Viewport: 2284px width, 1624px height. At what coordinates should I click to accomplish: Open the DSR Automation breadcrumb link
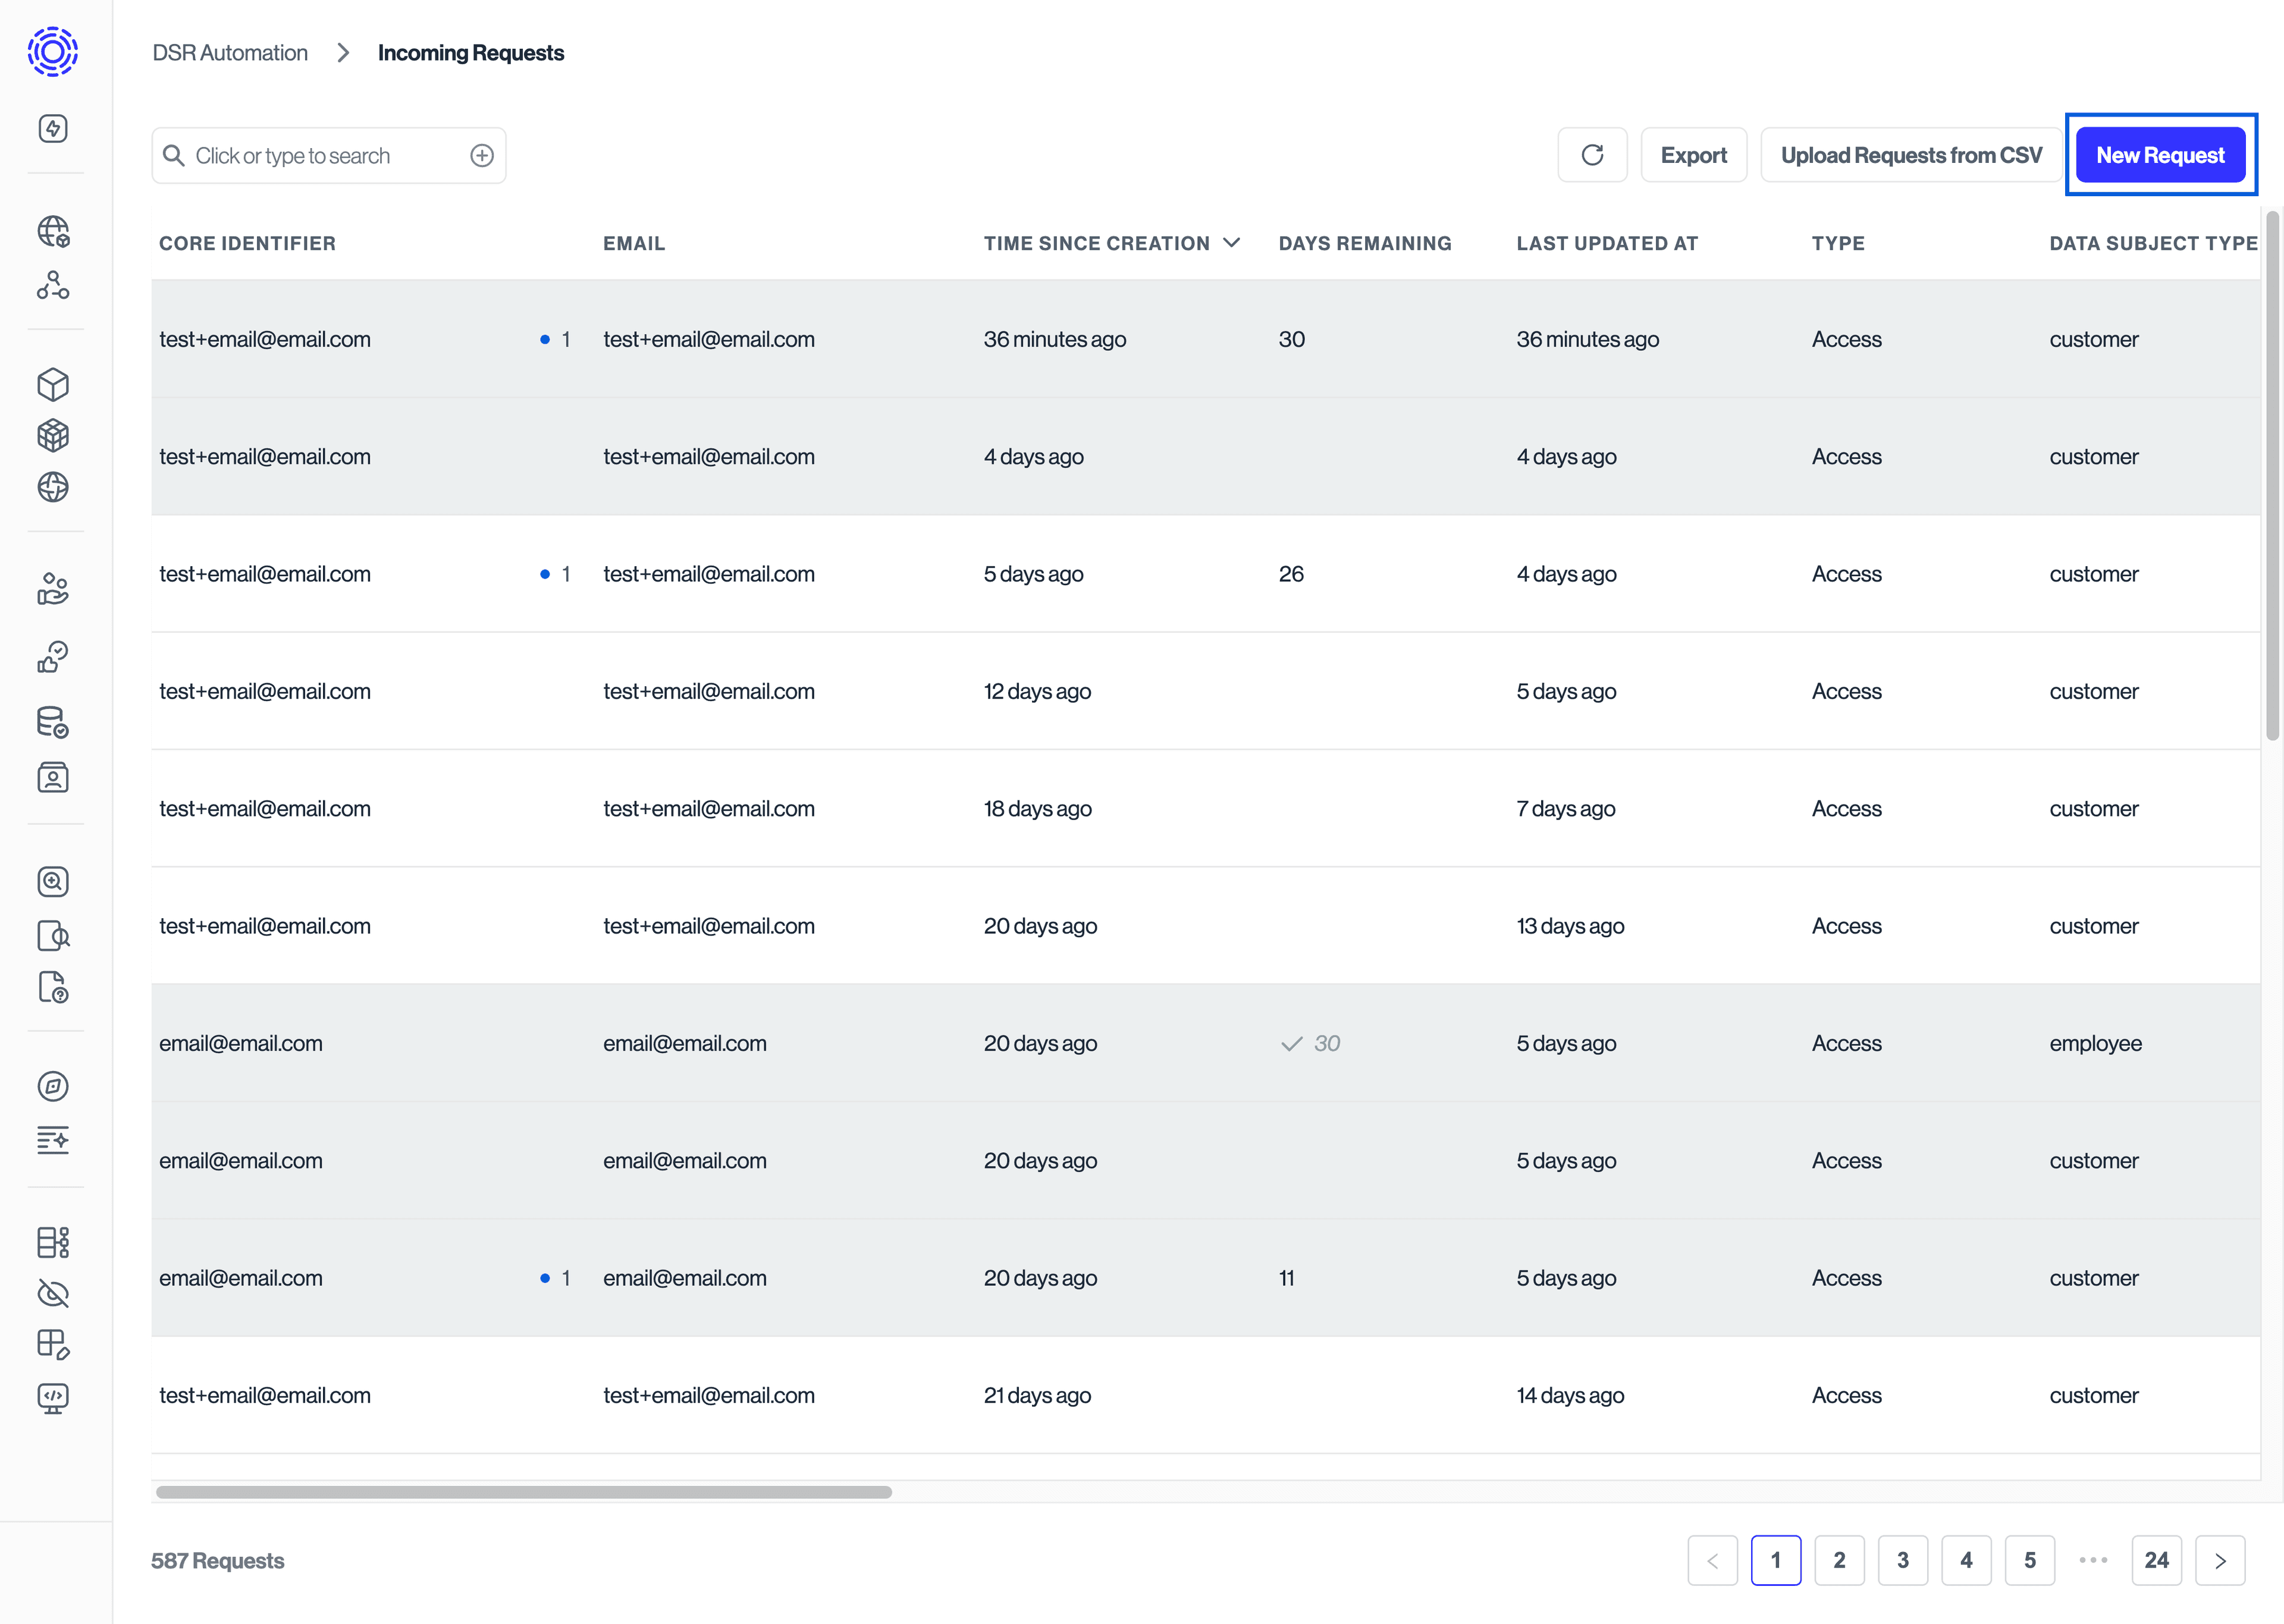tap(229, 53)
